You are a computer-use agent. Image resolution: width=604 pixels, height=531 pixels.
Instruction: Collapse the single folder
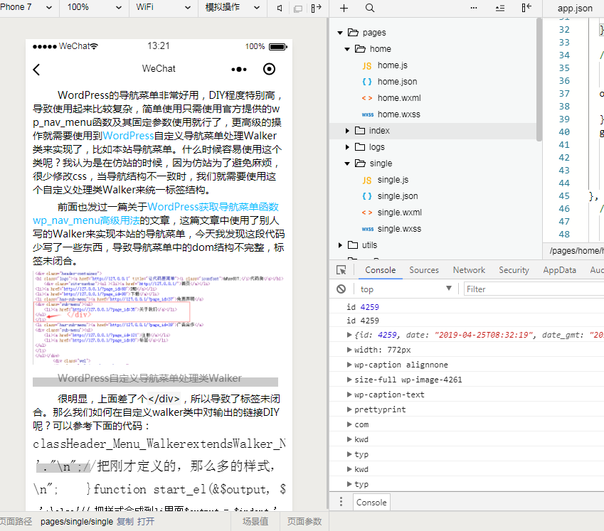pos(347,163)
